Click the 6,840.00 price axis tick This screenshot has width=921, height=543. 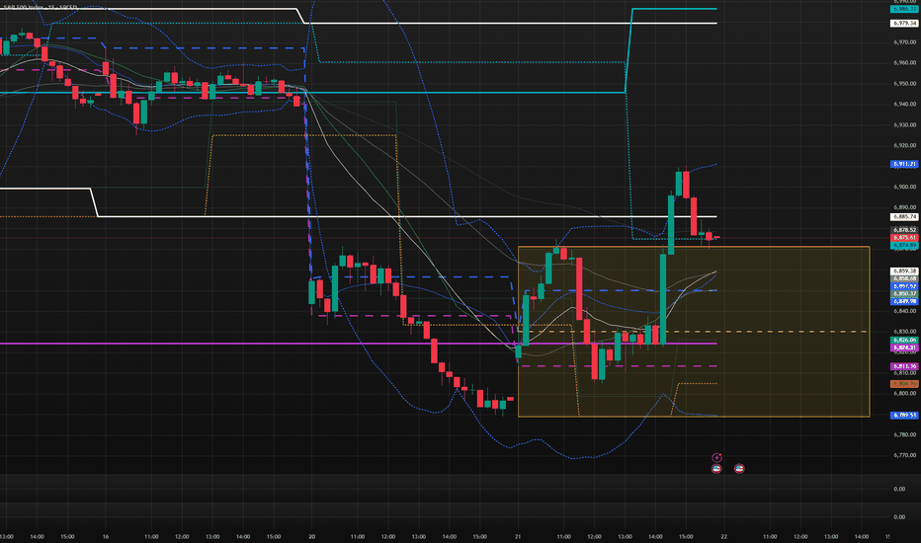(904, 311)
